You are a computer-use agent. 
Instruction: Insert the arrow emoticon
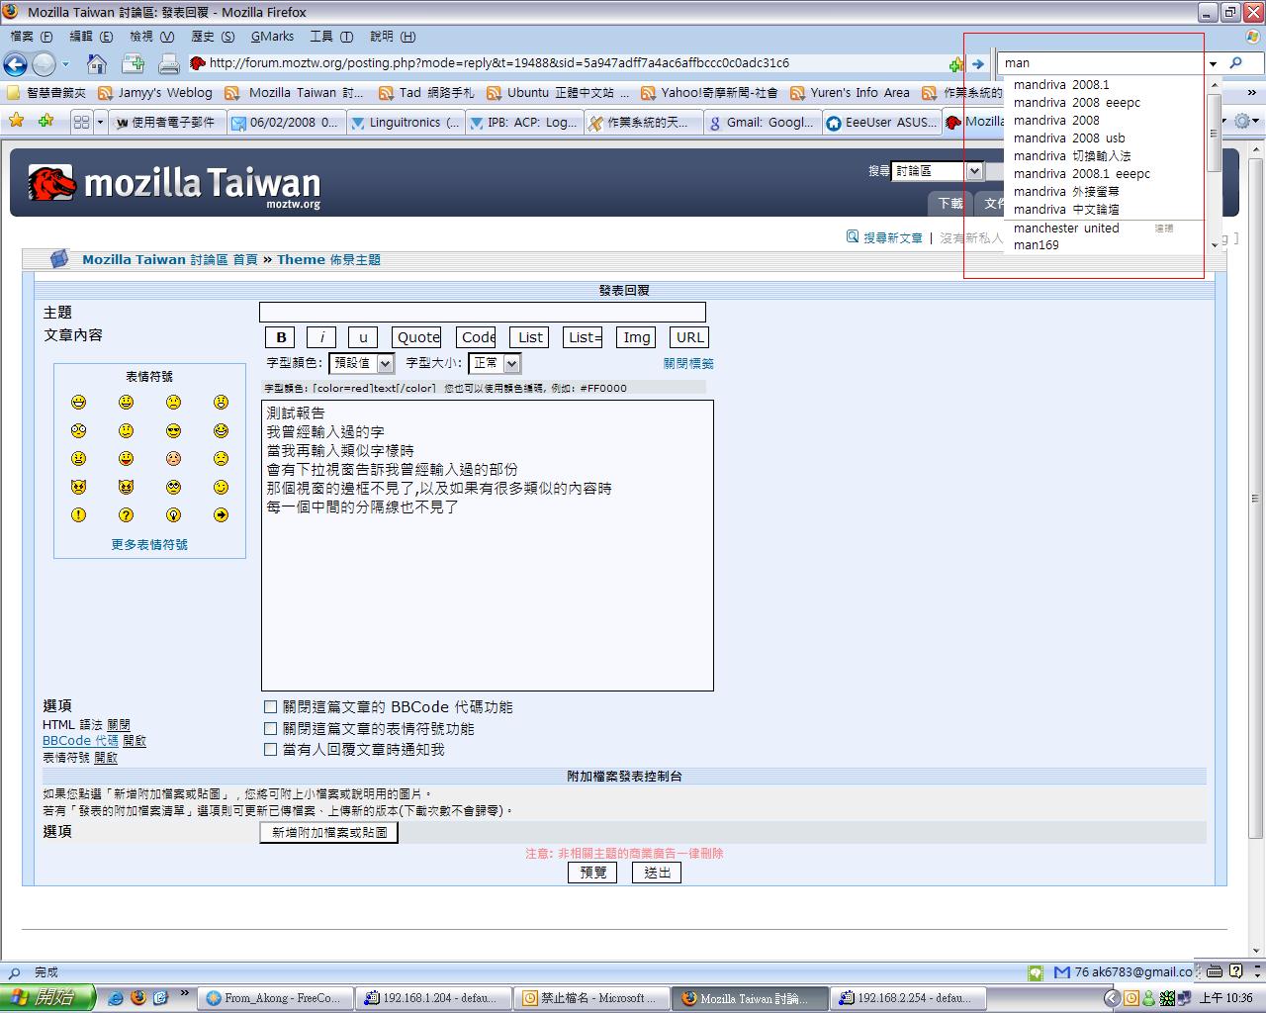(x=221, y=515)
